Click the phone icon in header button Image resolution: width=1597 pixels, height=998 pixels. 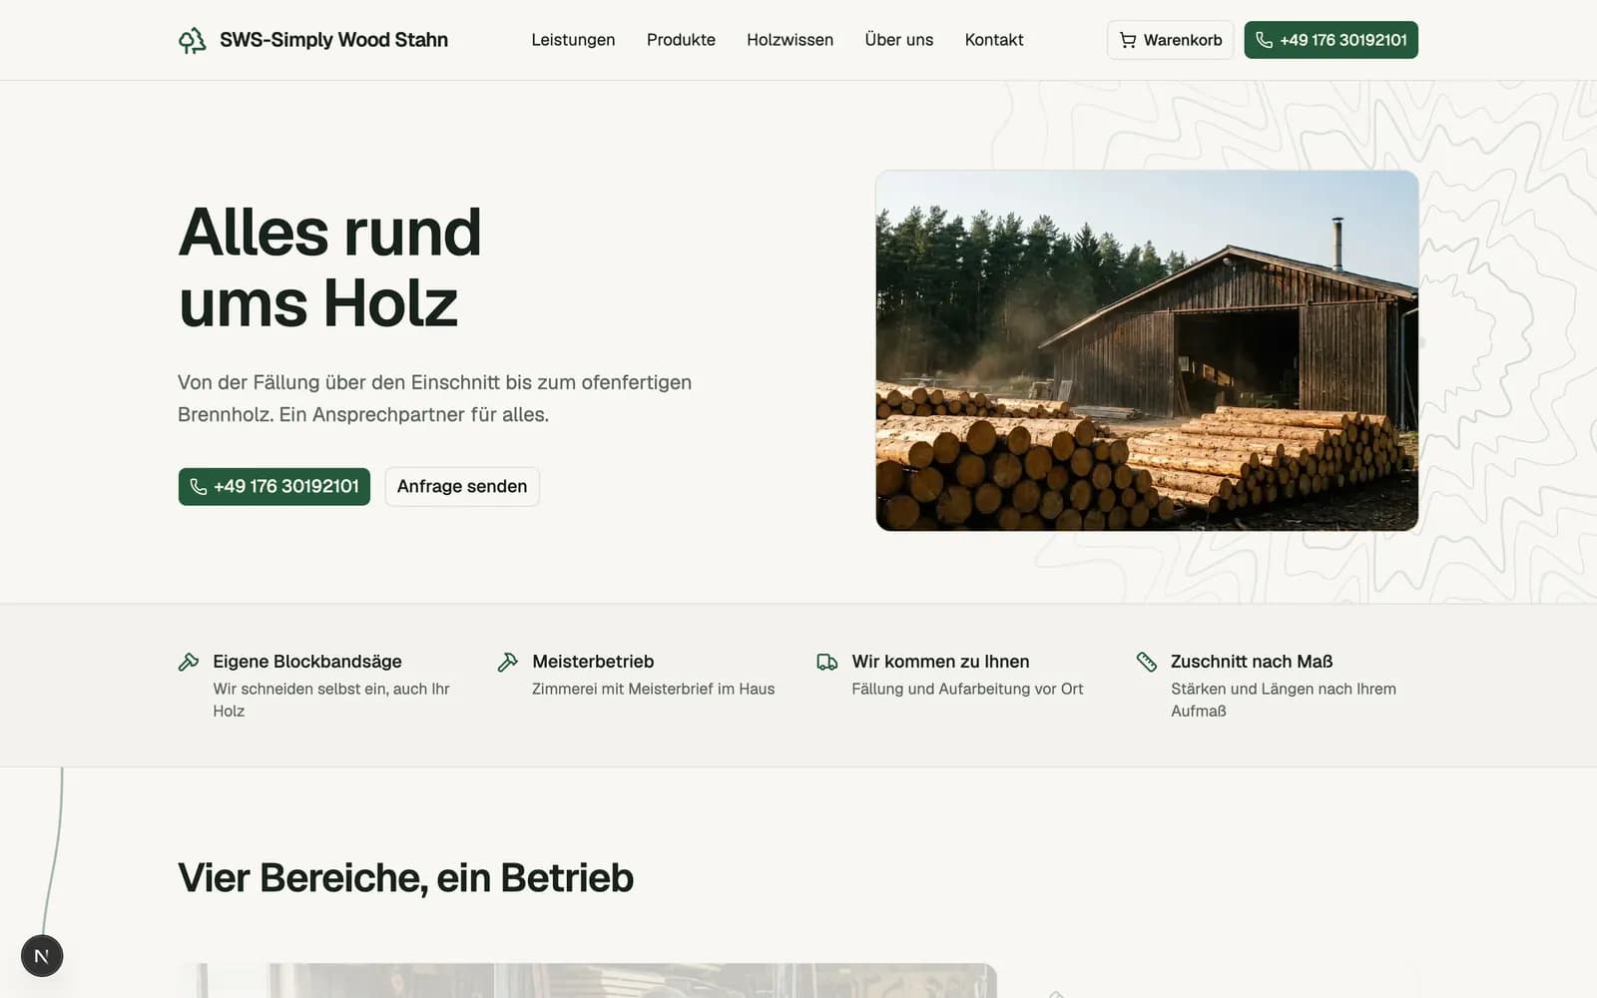tap(1264, 40)
